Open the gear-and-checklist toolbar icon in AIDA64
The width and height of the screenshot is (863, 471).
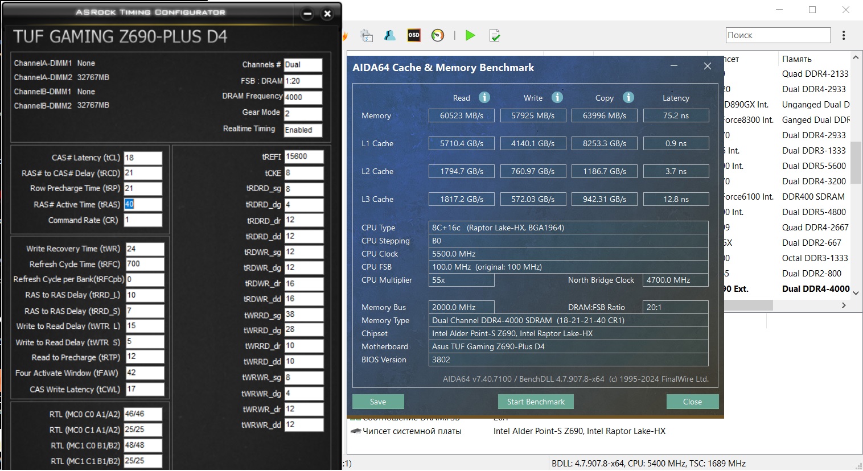367,36
